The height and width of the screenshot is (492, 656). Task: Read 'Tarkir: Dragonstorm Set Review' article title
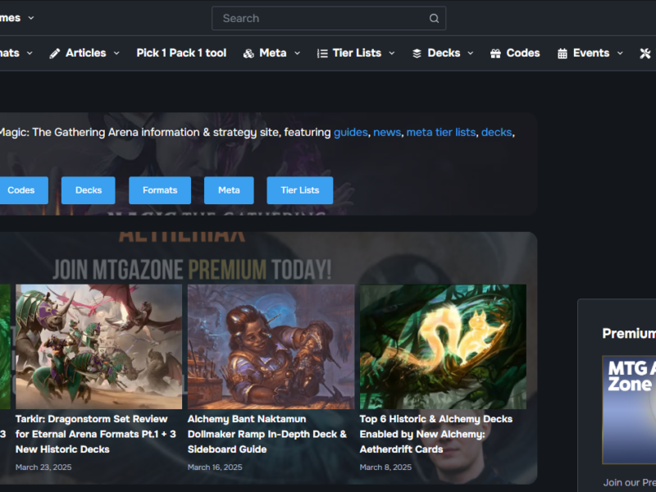point(96,435)
